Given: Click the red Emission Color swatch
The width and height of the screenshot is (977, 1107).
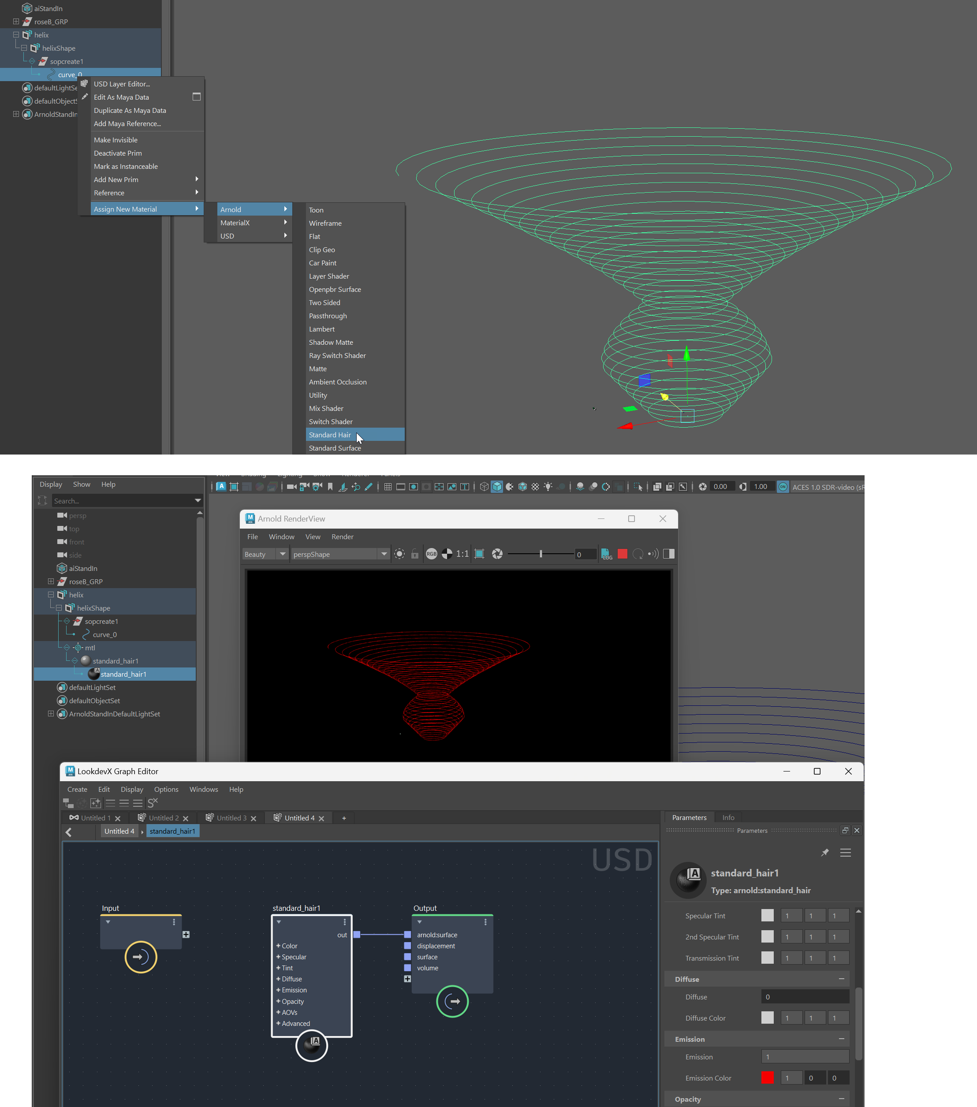Looking at the screenshot, I should 767,1078.
